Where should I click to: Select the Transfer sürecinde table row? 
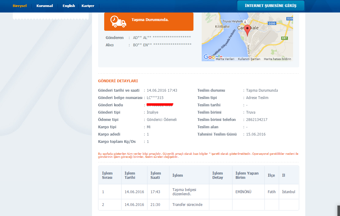point(198,205)
